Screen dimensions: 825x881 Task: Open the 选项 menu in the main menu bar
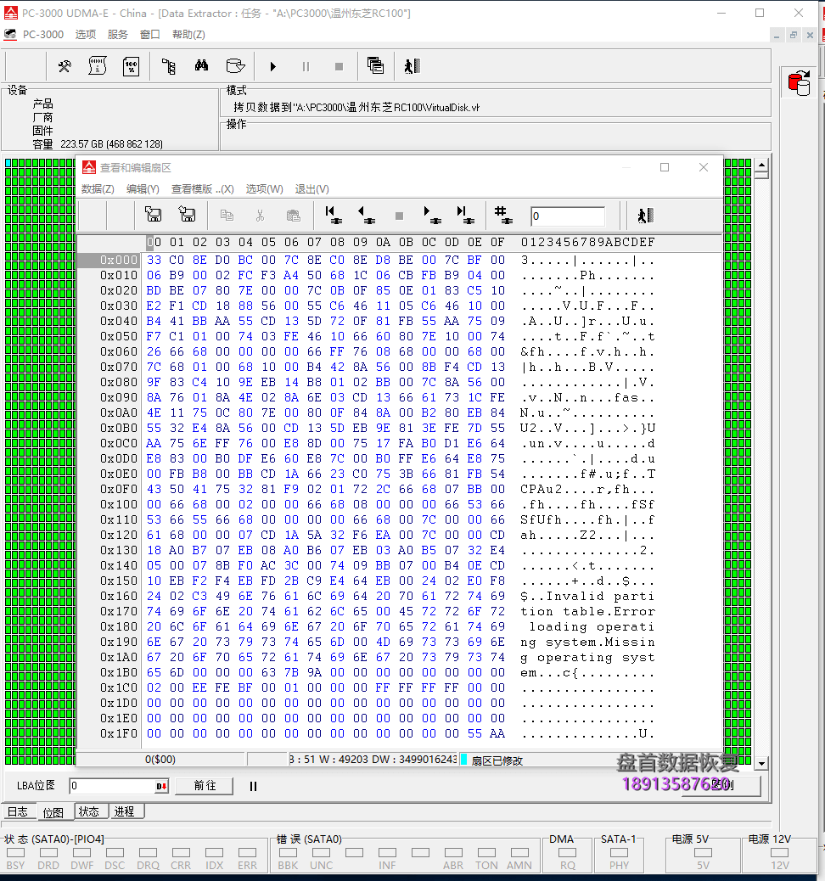pyautogui.click(x=86, y=34)
